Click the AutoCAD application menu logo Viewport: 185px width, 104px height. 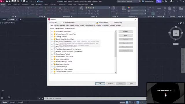pos(2,1)
